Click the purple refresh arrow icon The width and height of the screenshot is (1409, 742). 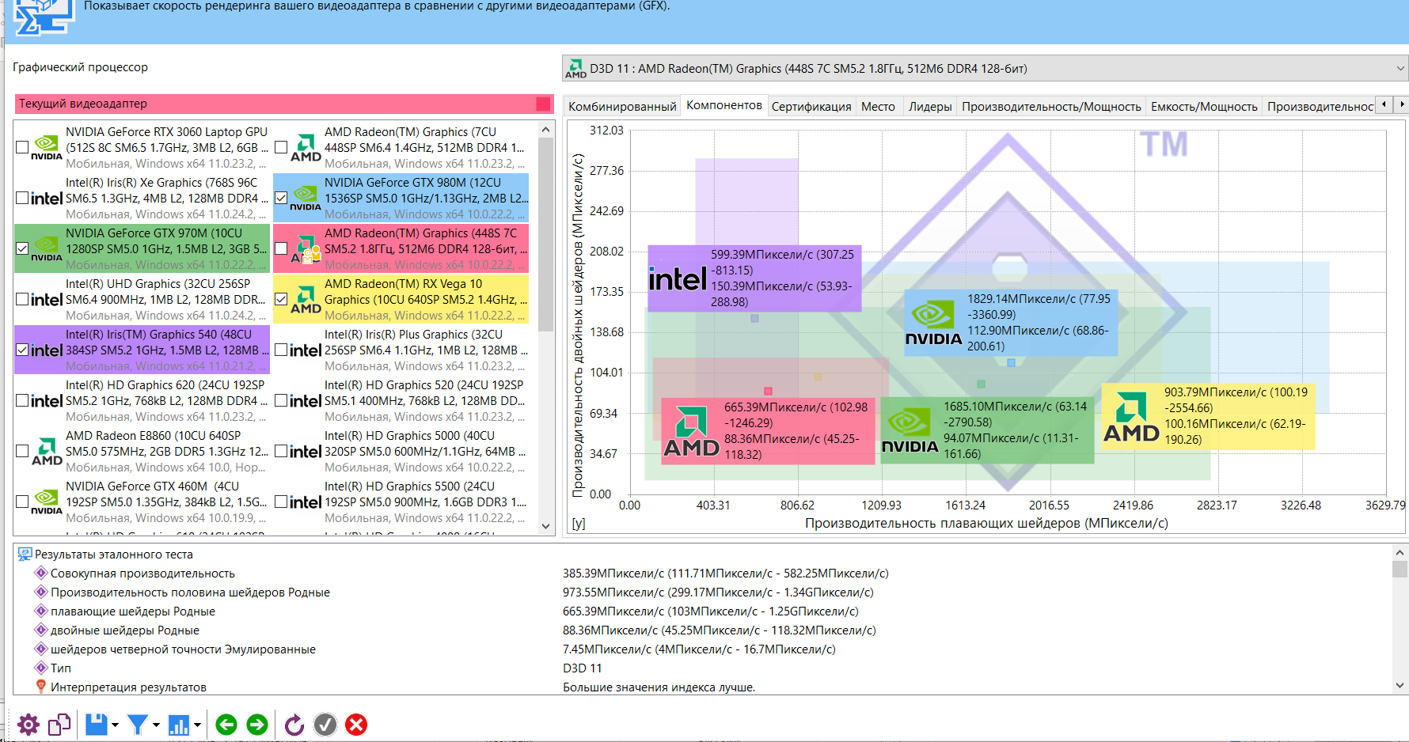point(294,725)
